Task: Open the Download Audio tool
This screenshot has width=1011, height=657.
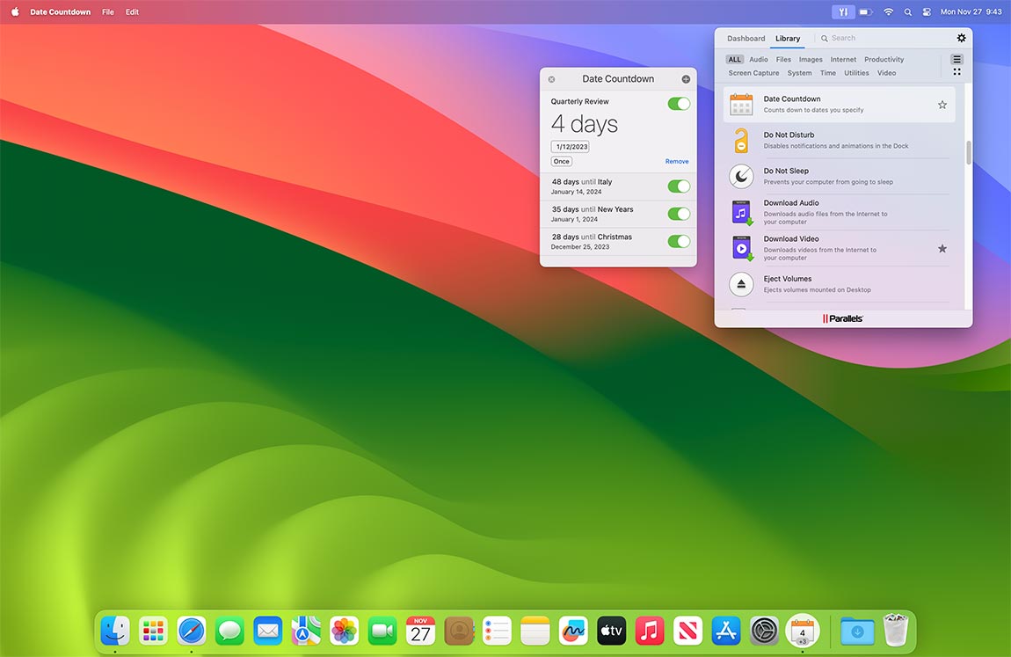Action: [x=741, y=212]
